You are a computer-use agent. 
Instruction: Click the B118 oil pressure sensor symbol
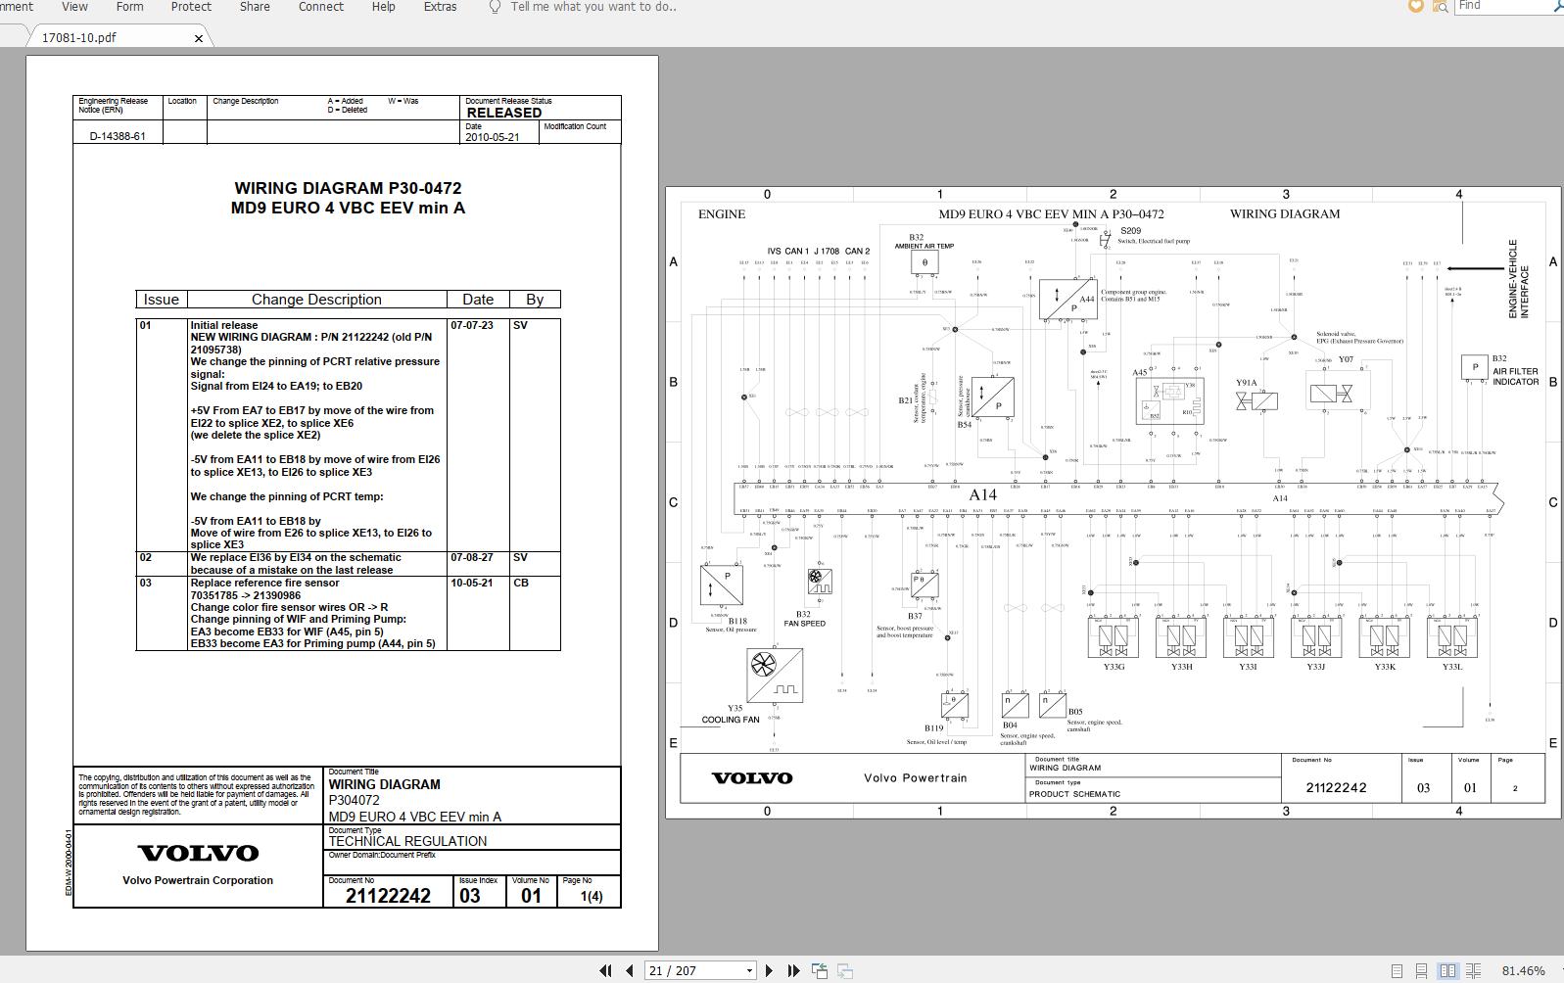[722, 585]
